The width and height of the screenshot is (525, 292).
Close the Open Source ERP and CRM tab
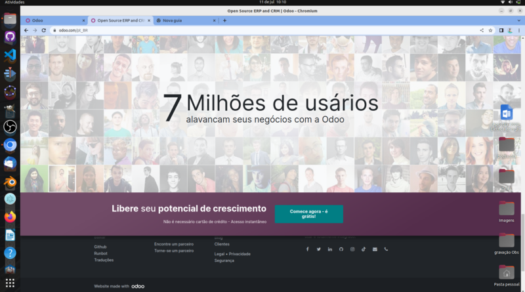(149, 20)
